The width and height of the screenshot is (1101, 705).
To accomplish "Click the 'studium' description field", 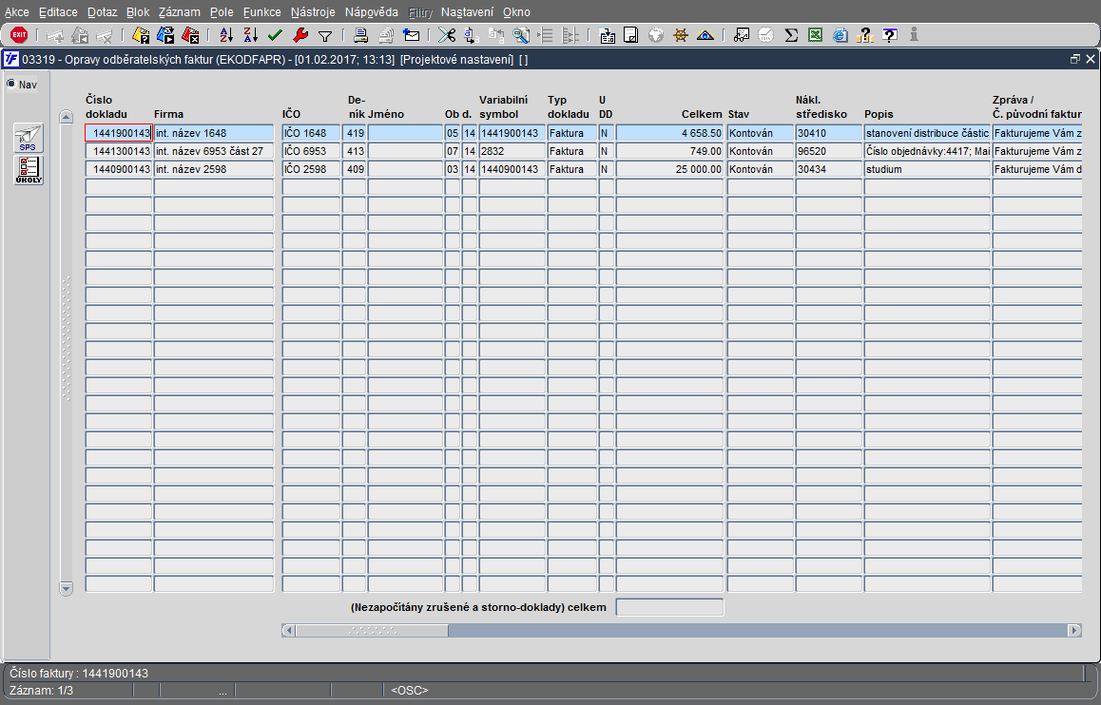I will (927, 169).
